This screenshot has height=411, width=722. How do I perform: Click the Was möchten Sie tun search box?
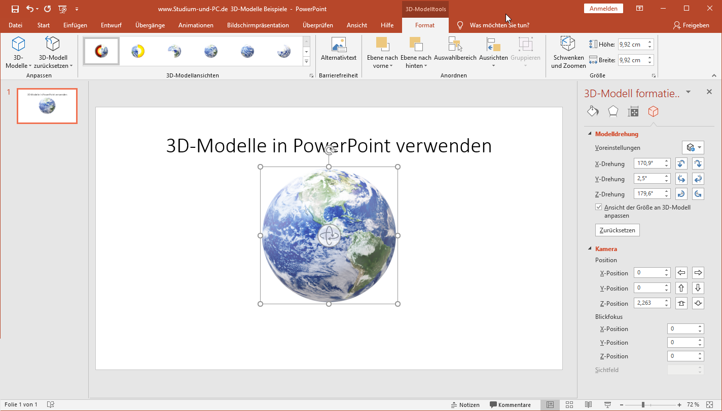pos(493,25)
